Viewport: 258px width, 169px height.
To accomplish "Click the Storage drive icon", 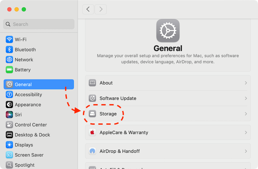I will pos(92,114).
